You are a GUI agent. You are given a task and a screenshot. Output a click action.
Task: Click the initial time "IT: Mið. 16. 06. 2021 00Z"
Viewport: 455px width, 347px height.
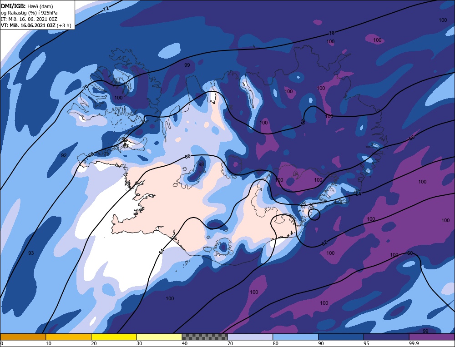[x=29, y=19]
